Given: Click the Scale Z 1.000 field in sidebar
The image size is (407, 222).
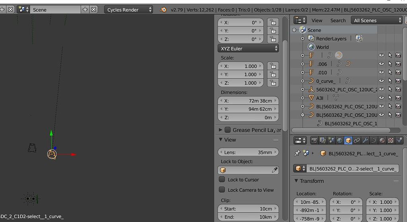Looking at the screenshot, I should 241,83.
